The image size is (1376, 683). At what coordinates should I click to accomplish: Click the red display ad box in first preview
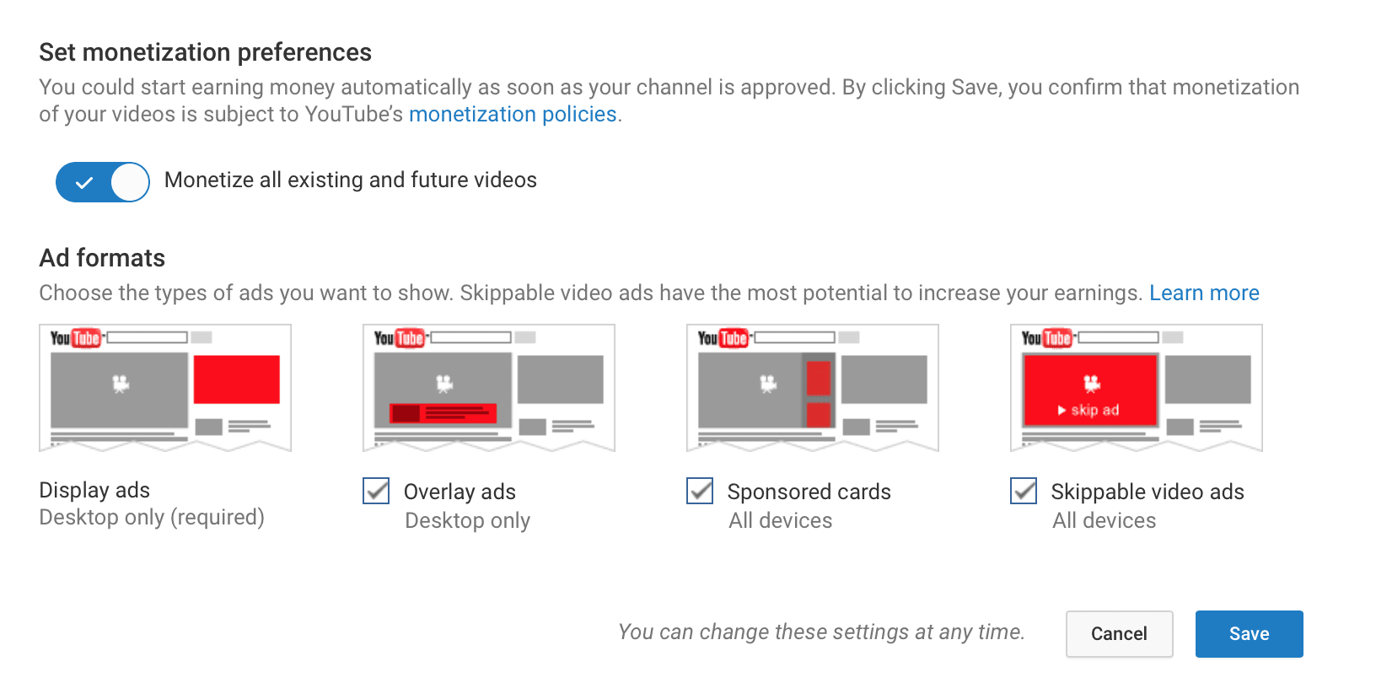tap(236, 379)
